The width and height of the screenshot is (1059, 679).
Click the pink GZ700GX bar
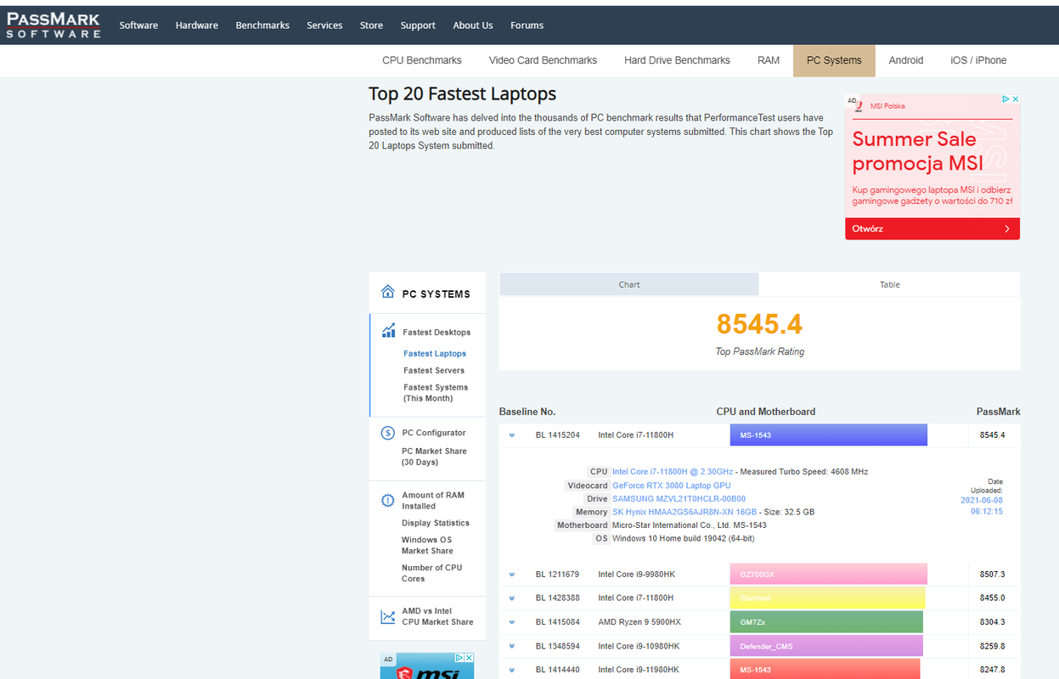tap(828, 575)
